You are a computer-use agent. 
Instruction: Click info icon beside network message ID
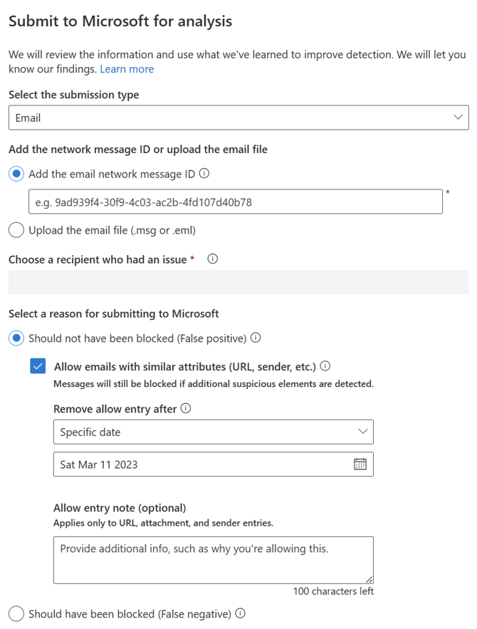204,173
